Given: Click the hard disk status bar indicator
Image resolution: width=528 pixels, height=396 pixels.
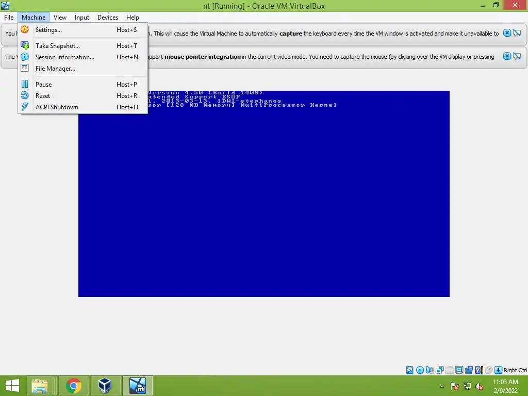Looking at the screenshot, I should coord(409,370).
